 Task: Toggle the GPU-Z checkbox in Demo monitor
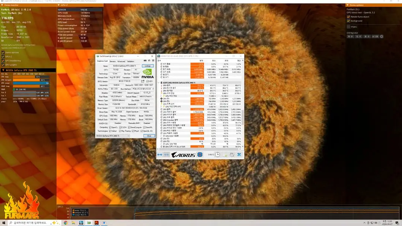click(3, 56)
